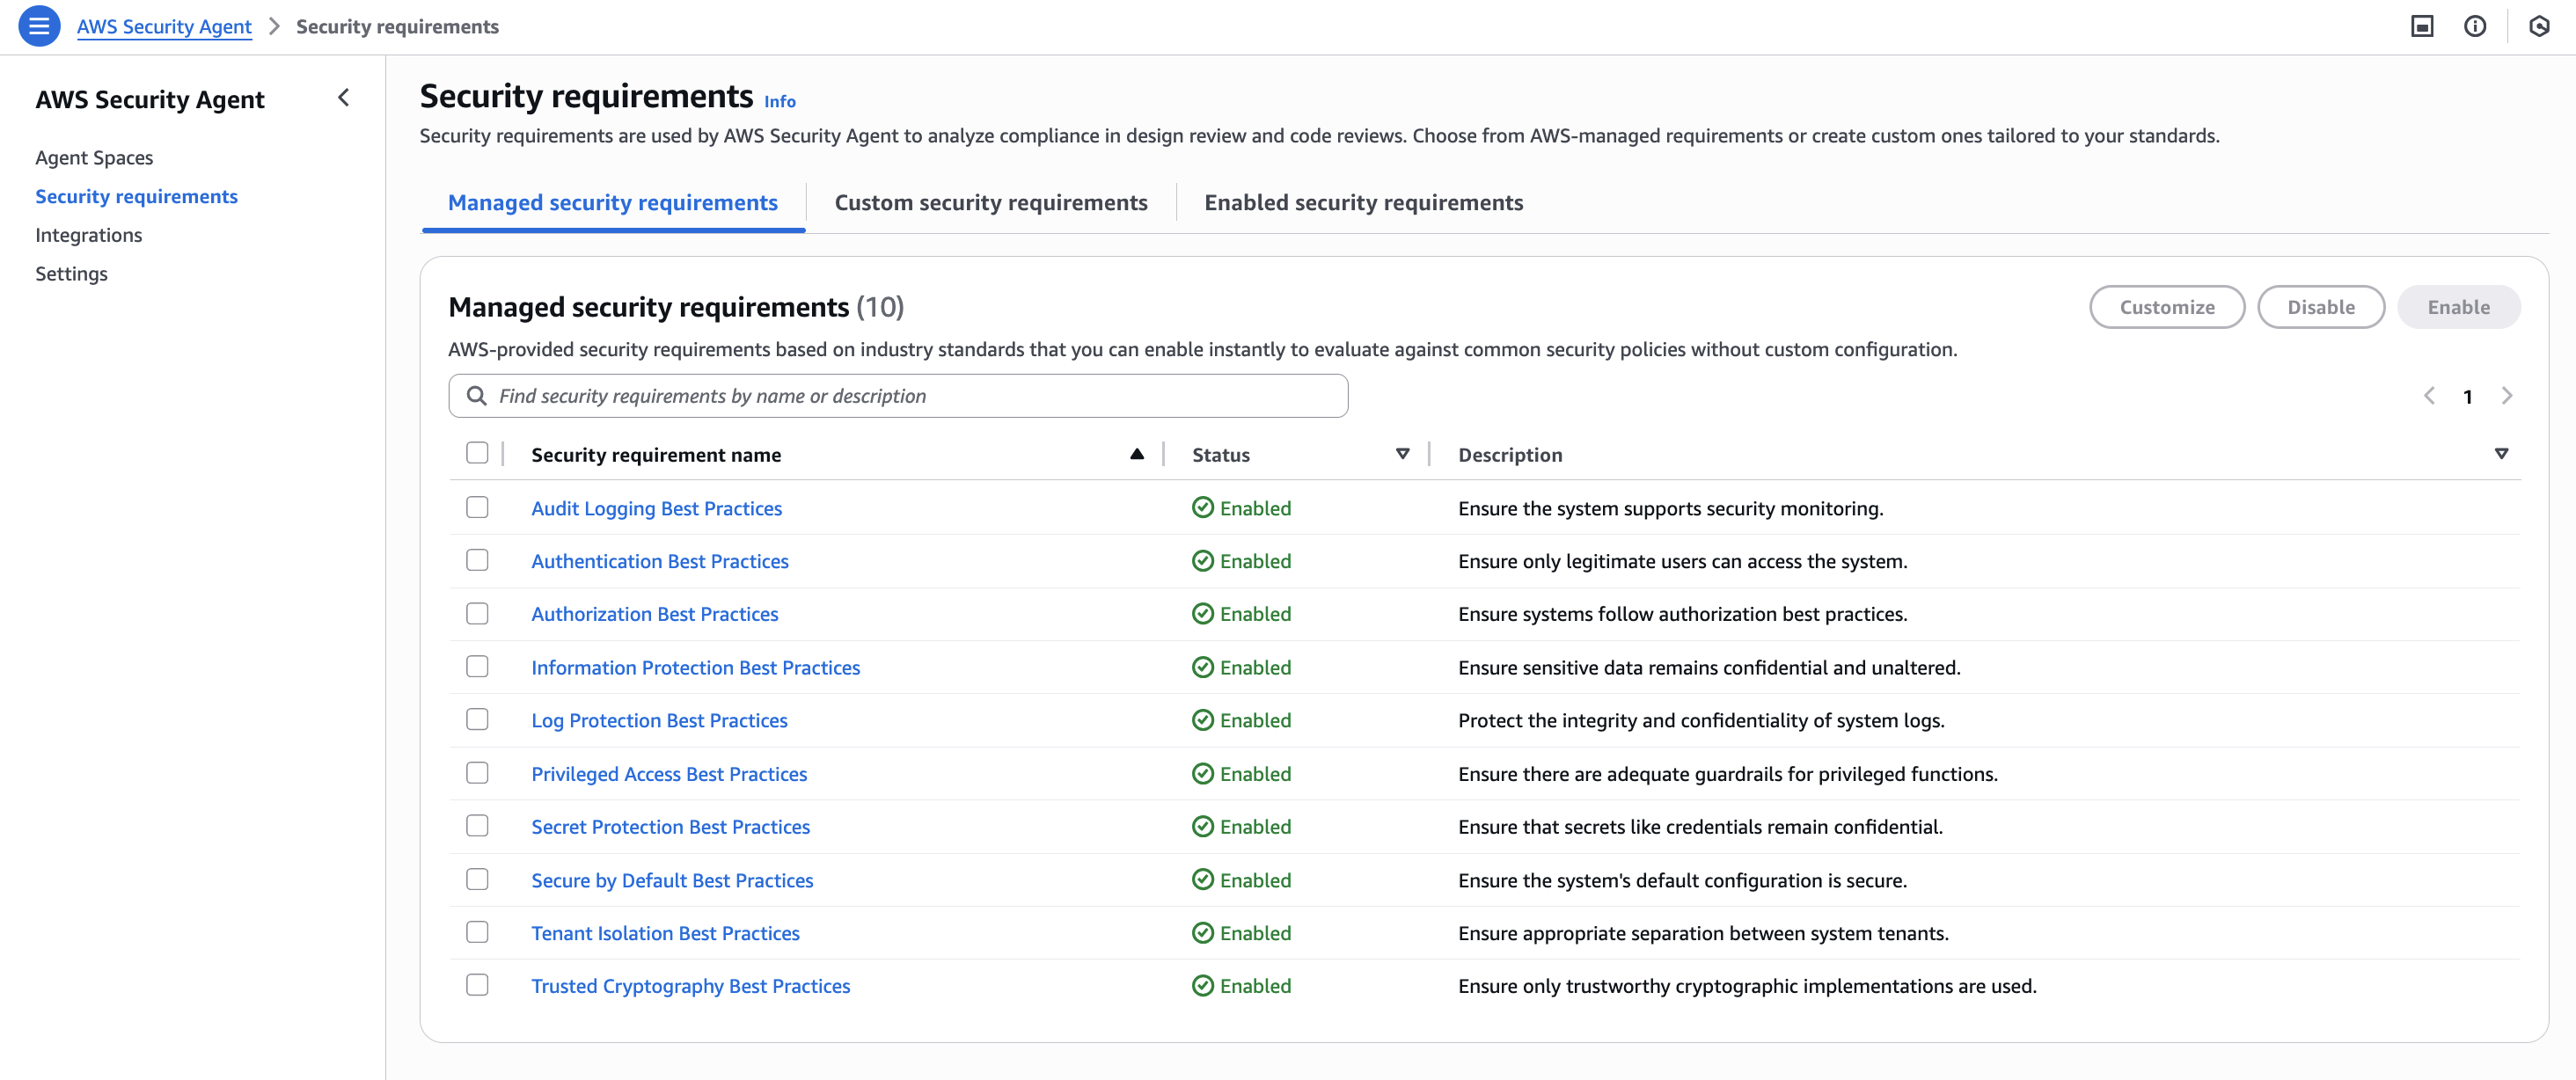2576x1080 pixels.
Task: Open the hamburger navigation menu icon
Action: pyautogui.click(x=39, y=27)
